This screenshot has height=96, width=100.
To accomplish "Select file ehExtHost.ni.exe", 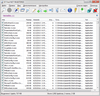I will pos(10,43).
